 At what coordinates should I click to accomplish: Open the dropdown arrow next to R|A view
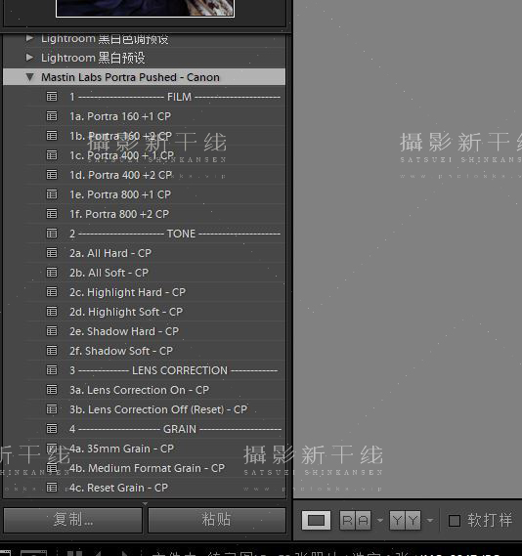coord(380,521)
